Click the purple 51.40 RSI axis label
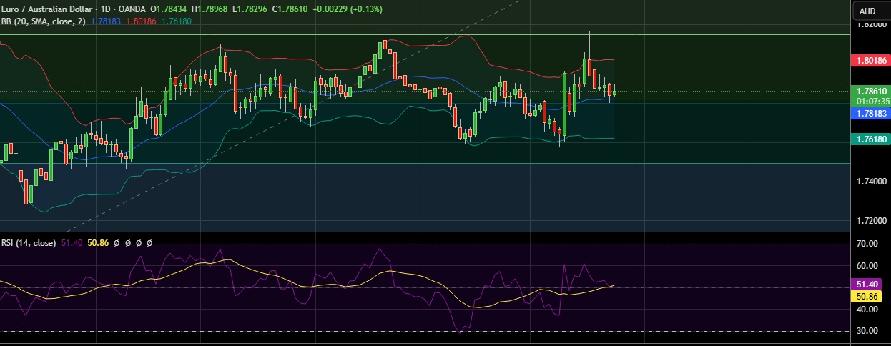The width and height of the screenshot is (891, 346). pyautogui.click(x=867, y=285)
